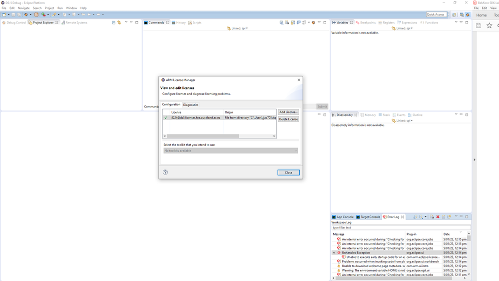Click the Plug-in column header
Viewport: 499px width, 281px height.
[424, 234]
